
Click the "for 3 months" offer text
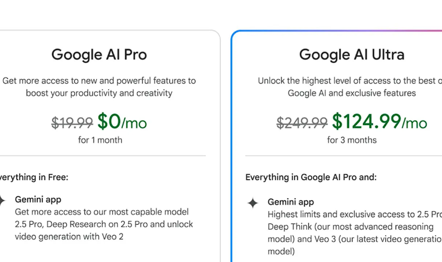point(352,140)
